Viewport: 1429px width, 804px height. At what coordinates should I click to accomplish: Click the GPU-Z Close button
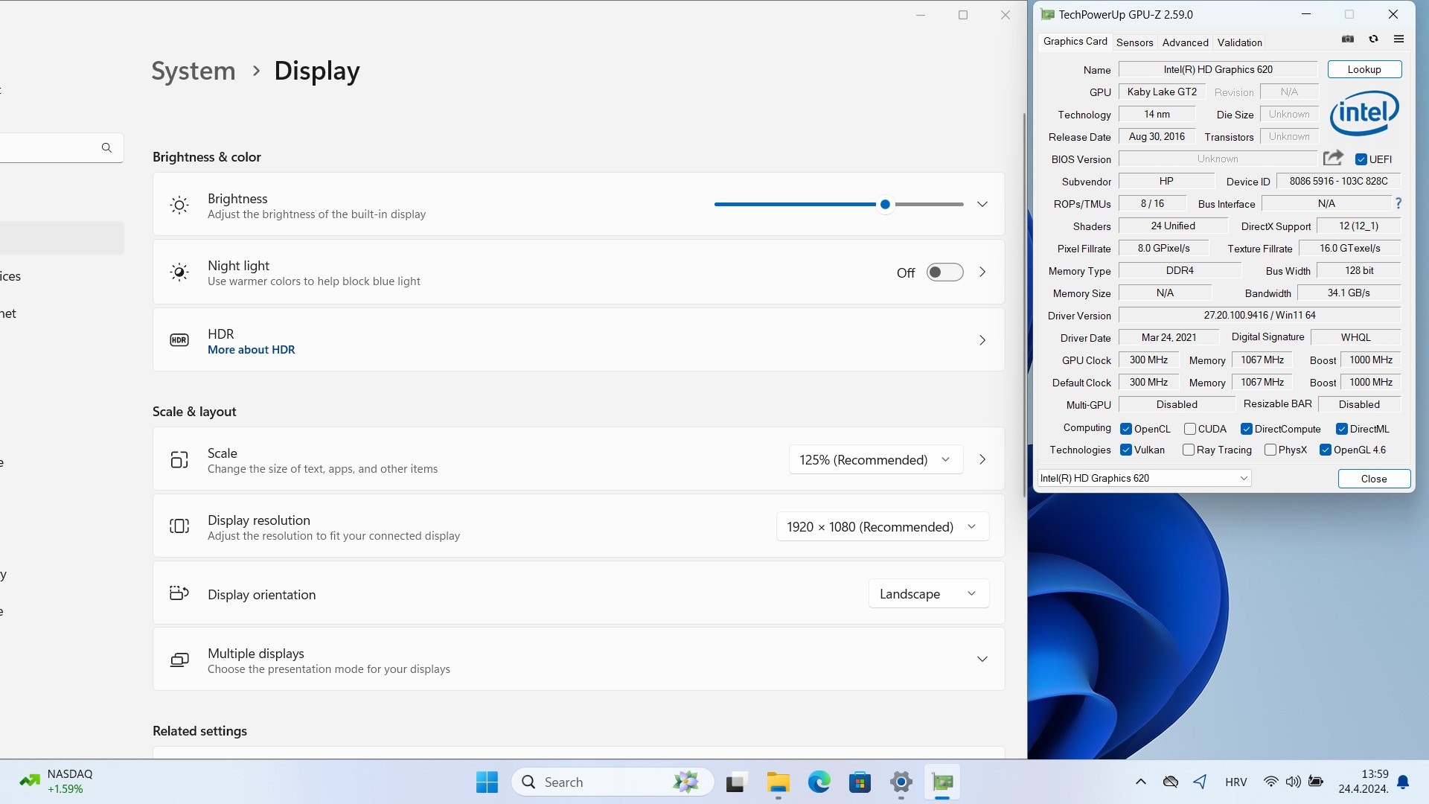tap(1374, 479)
